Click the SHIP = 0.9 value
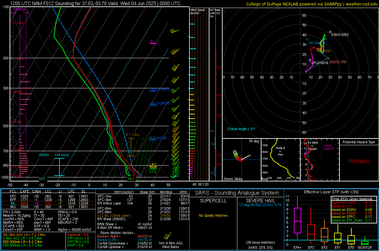This screenshot has height=251, width=379. coord(75,246)
